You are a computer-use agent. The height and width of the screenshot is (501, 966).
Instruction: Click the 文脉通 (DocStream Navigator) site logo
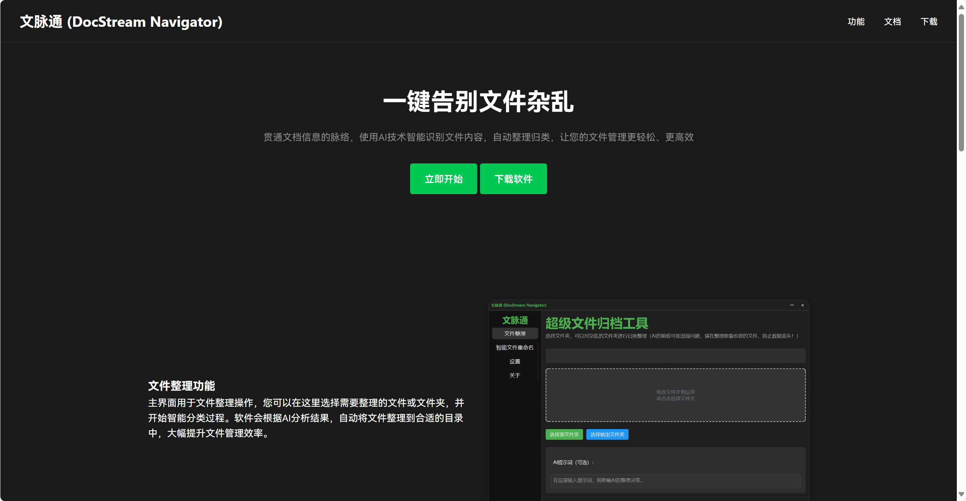[x=121, y=22]
